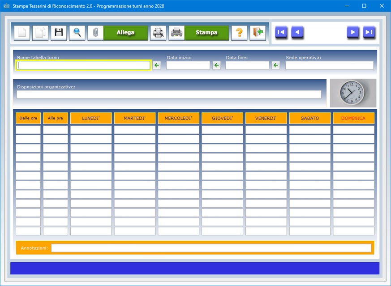Click the LUNEDI' column header
This screenshot has width=391, height=286.
pyautogui.click(x=91, y=118)
